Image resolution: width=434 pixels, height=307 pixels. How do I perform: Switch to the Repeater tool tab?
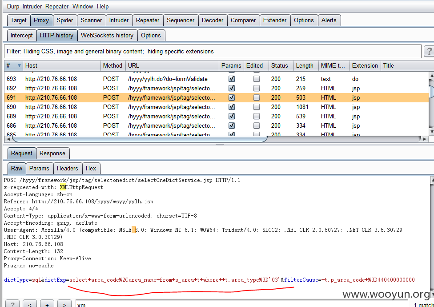point(148,20)
